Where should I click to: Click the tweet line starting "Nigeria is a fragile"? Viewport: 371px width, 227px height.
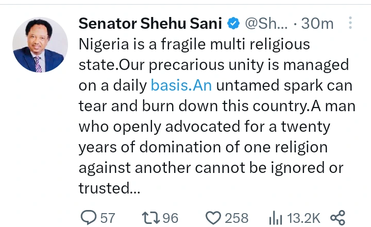point(194,45)
